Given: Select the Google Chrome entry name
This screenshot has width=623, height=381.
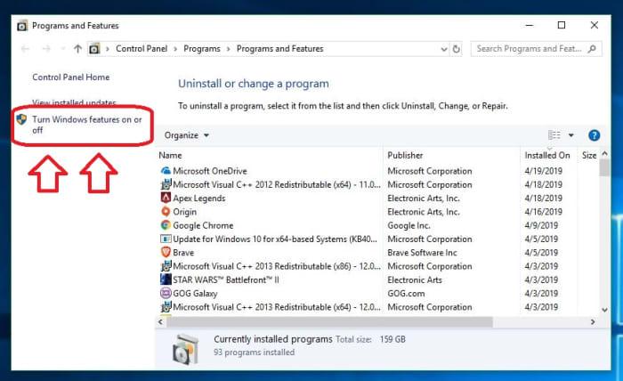Looking at the screenshot, I should tap(203, 225).
